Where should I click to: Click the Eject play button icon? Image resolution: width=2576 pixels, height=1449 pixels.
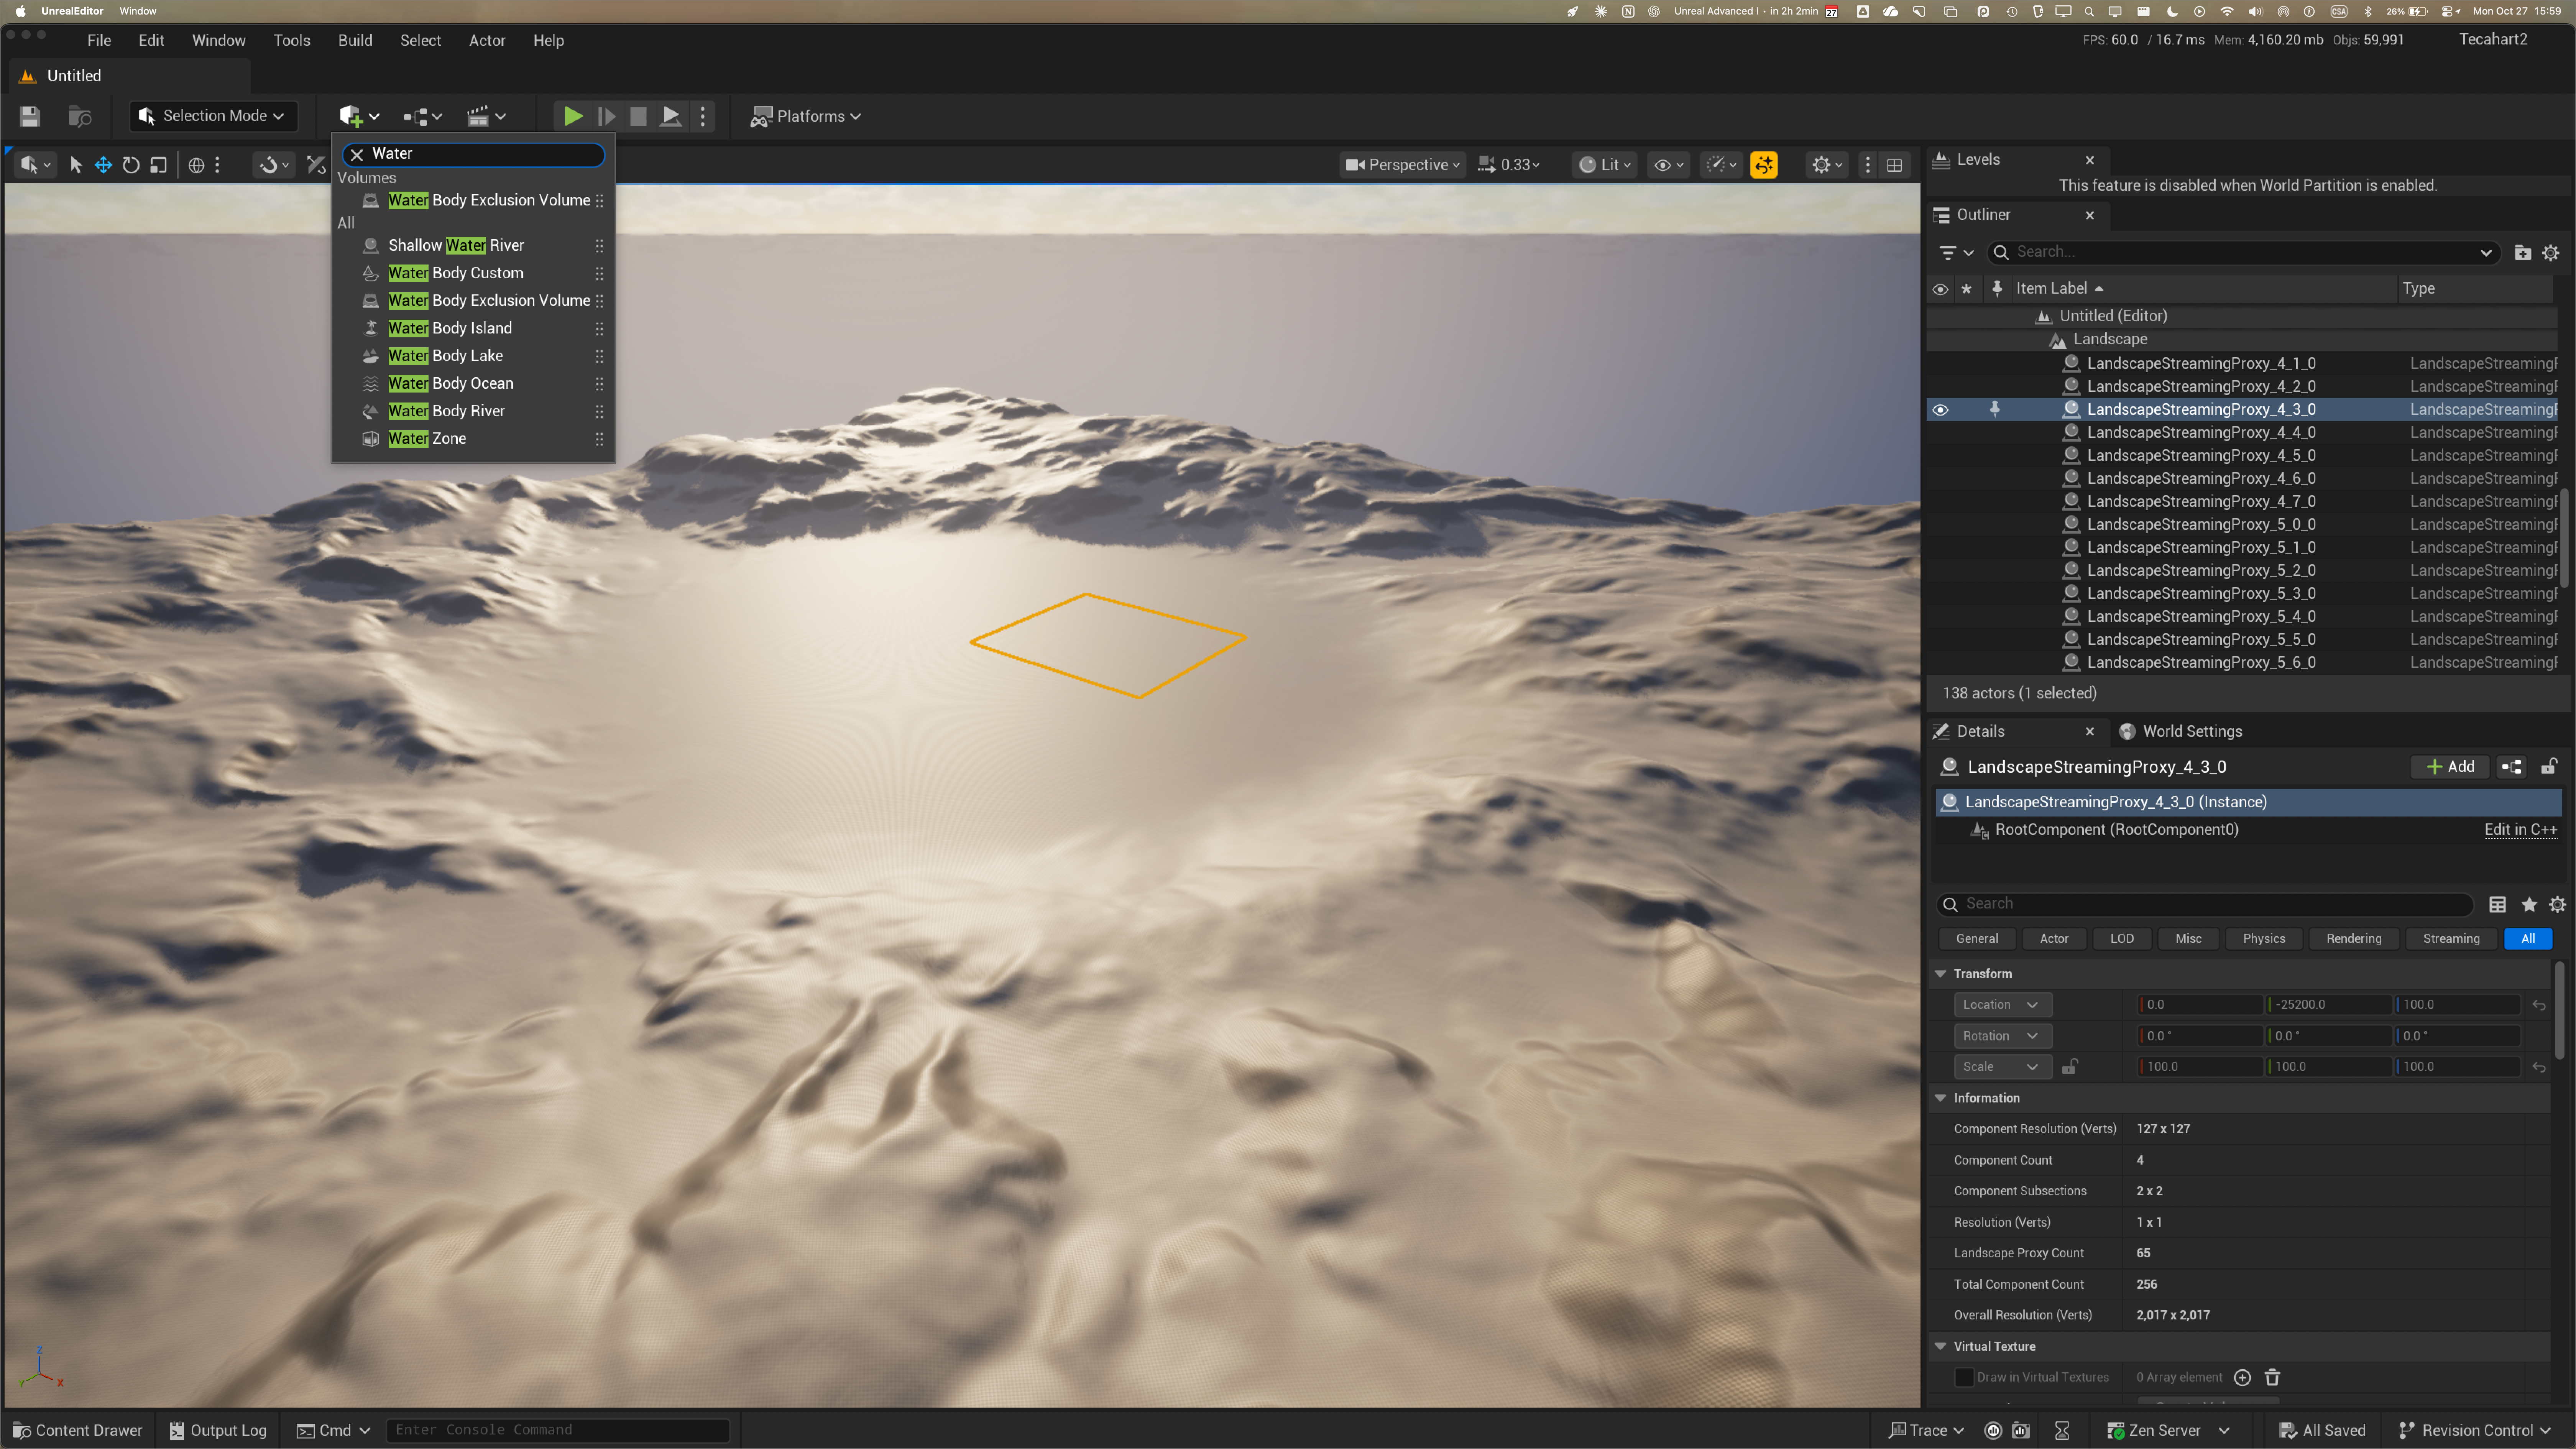(x=671, y=116)
